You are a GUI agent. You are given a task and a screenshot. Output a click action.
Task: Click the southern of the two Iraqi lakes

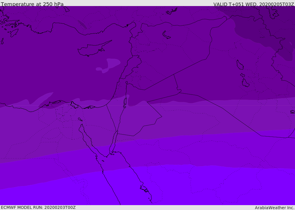pos(245,83)
